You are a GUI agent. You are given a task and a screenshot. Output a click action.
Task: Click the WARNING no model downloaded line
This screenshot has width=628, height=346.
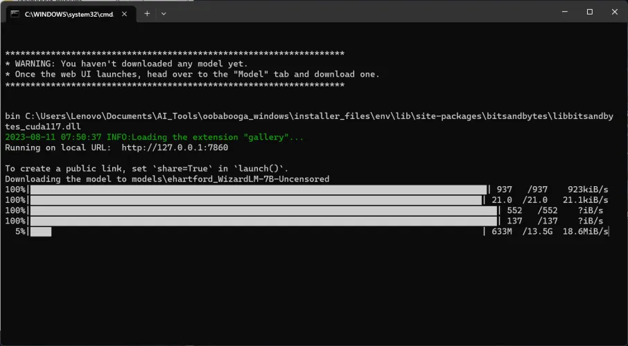tap(127, 64)
